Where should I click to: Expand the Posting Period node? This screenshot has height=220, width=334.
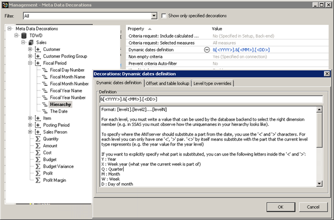point(30,125)
